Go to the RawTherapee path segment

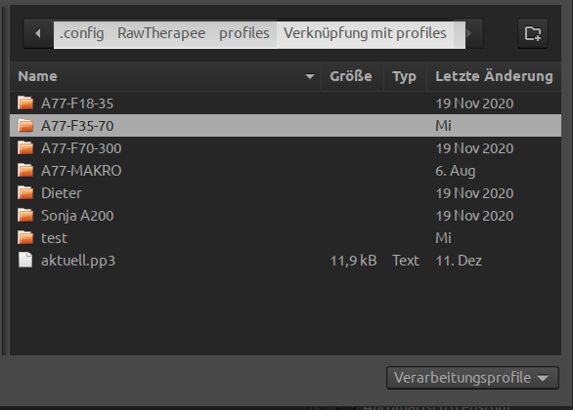coord(161,33)
